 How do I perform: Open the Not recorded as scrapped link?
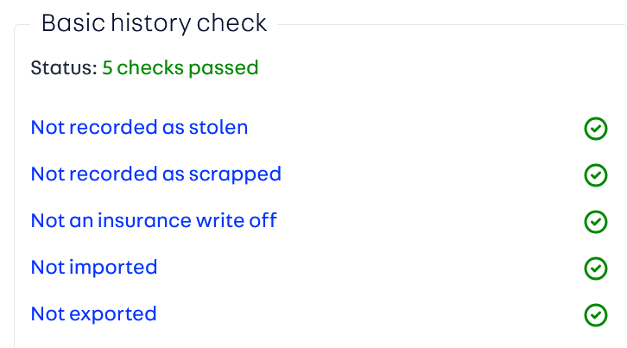click(x=155, y=174)
